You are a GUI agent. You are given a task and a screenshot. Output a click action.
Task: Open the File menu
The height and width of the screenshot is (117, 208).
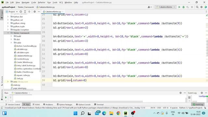pyautogui.click(x=7, y=2)
